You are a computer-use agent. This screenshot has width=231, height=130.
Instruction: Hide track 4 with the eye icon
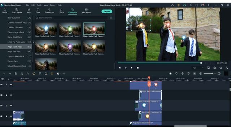click(11, 106)
